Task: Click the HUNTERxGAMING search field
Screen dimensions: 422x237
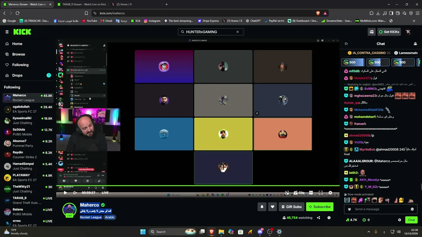Action: (x=211, y=32)
